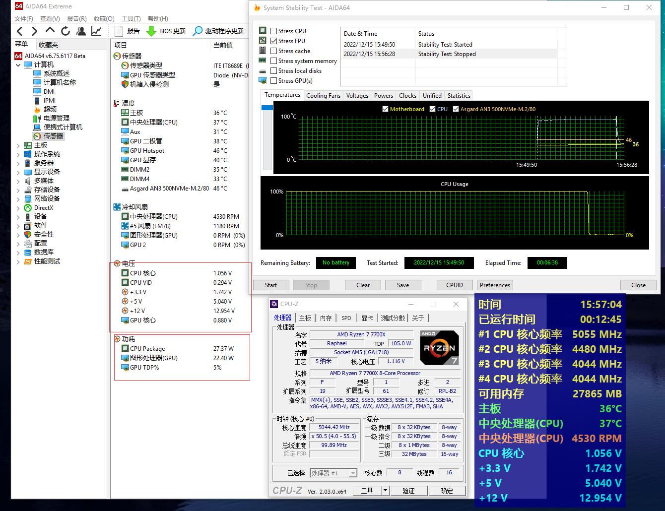The image size is (665, 511).
Task: Toggle Motherboard temperature graph checkbox
Action: click(385, 109)
